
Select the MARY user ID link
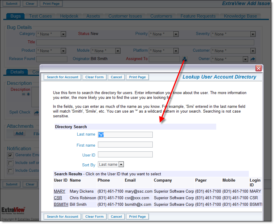pos(59,191)
